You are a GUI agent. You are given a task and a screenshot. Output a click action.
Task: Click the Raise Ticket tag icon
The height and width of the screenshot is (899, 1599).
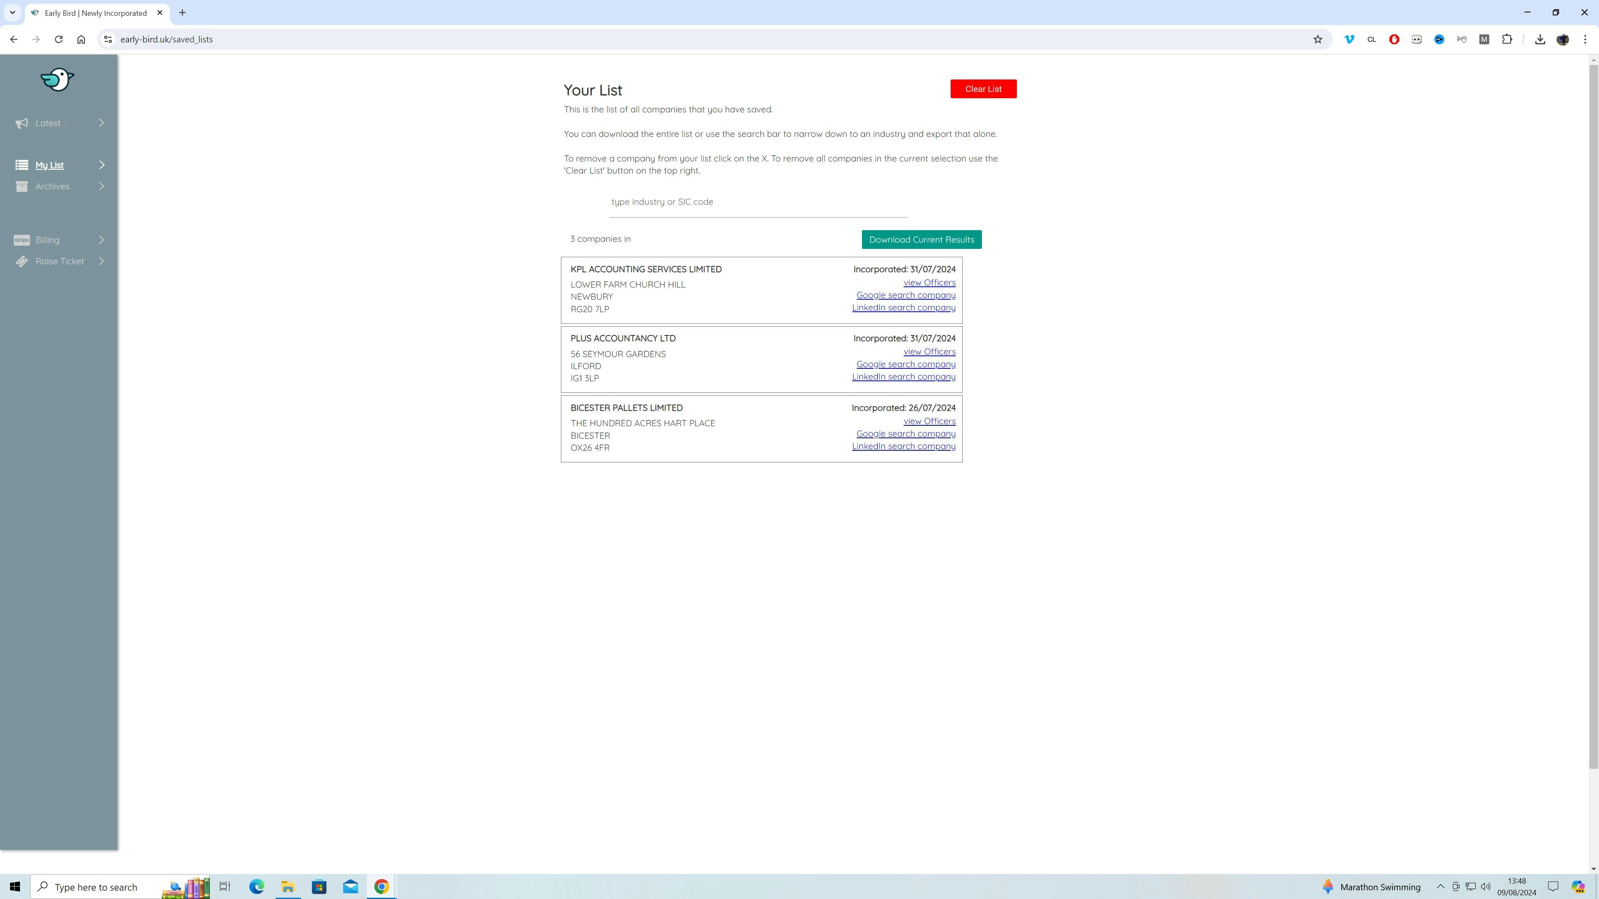point(22,261)
